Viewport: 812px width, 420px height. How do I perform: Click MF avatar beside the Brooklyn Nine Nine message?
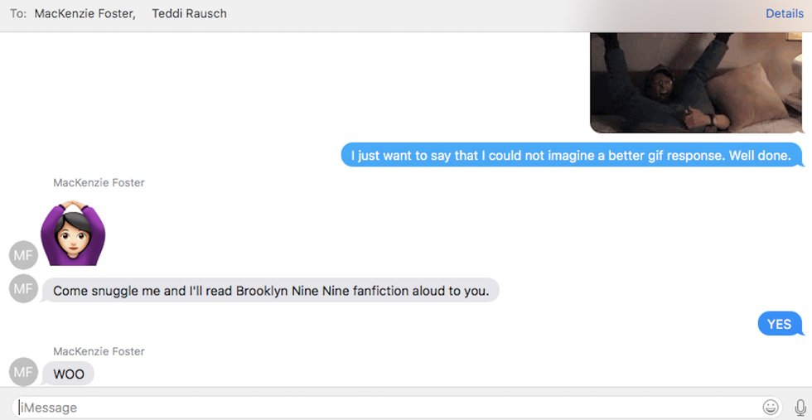(23, 289)
